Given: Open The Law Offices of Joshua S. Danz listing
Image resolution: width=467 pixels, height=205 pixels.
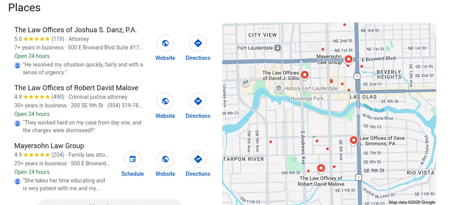Looking at the screenshot, I should click(x=75, y=30).
